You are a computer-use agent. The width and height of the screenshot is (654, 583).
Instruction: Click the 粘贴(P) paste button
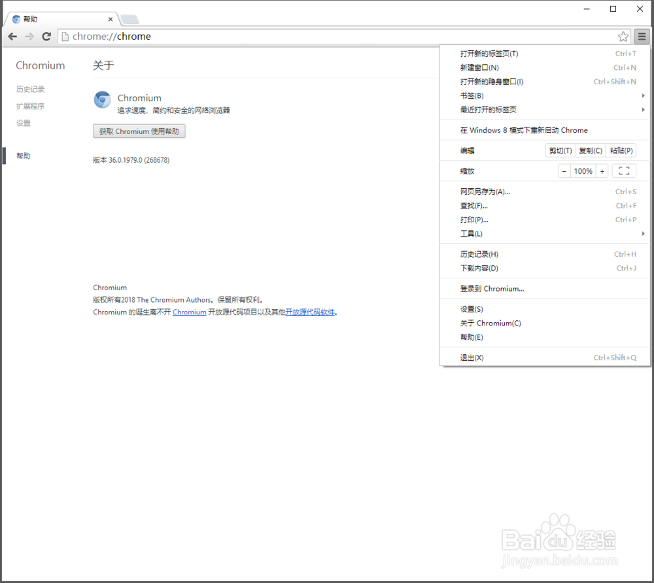(621, 150)
